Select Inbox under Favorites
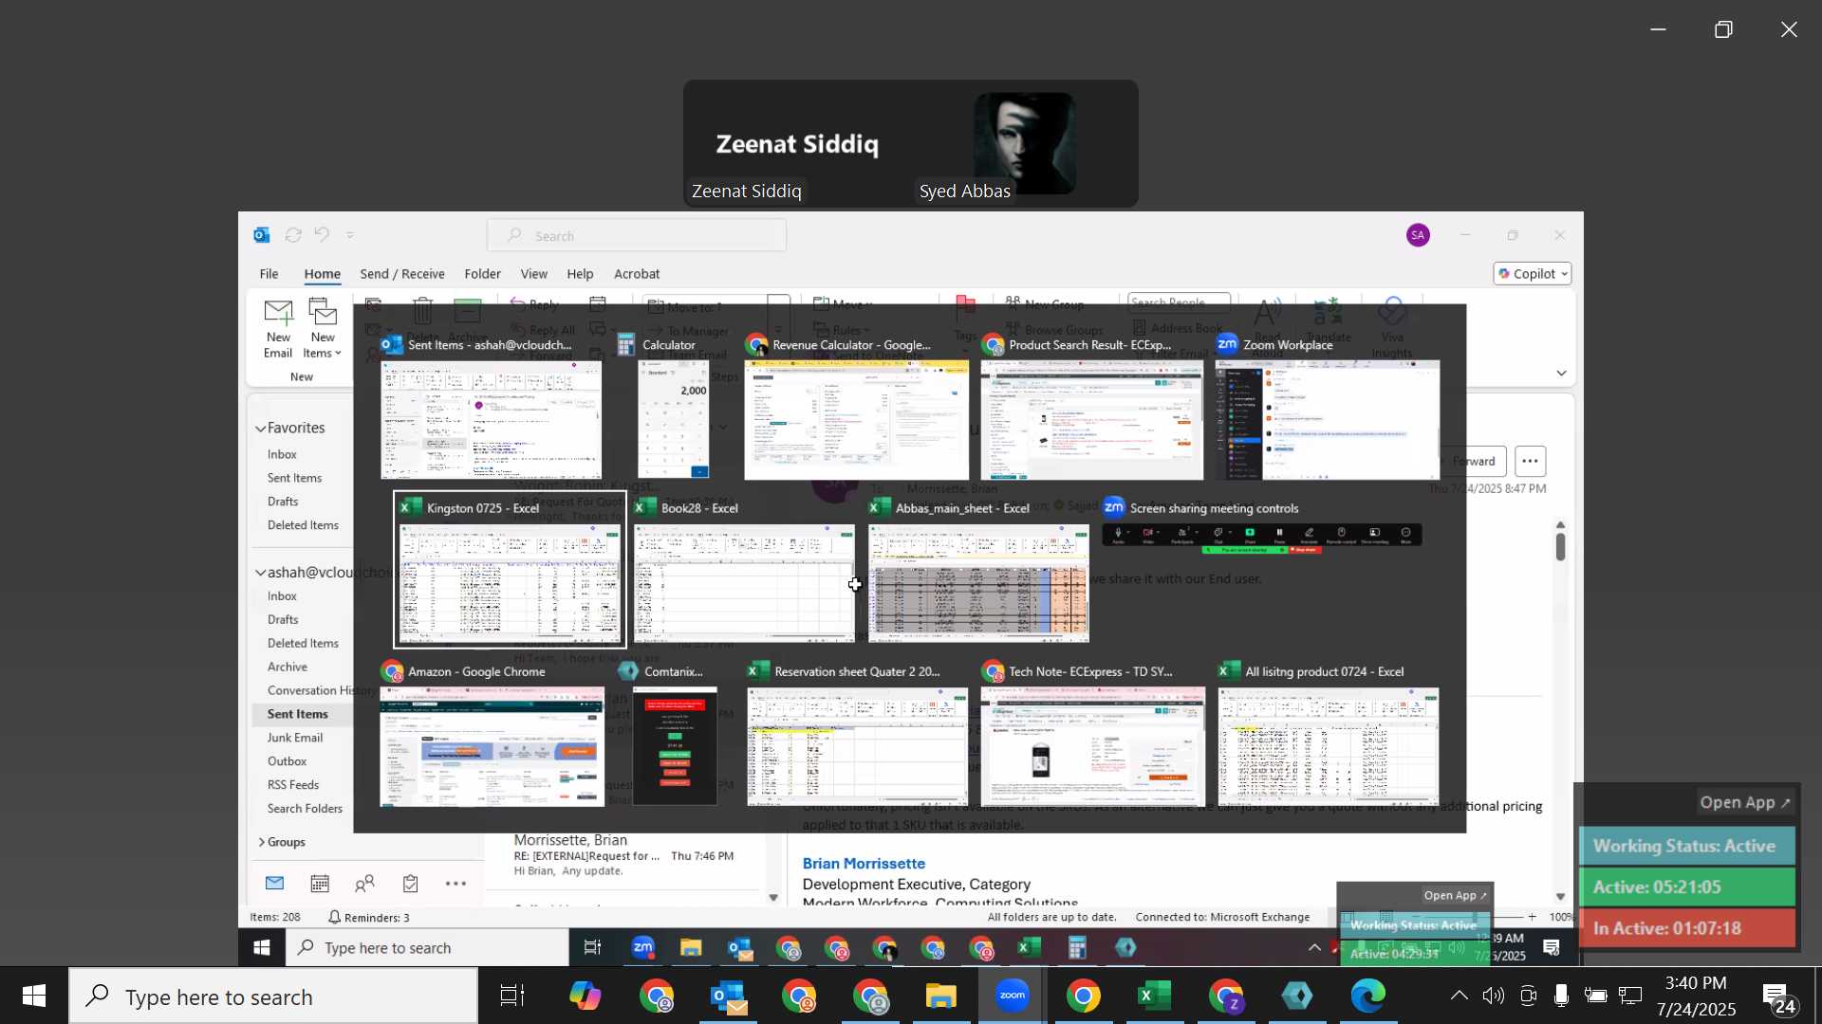 click(282, 454)
